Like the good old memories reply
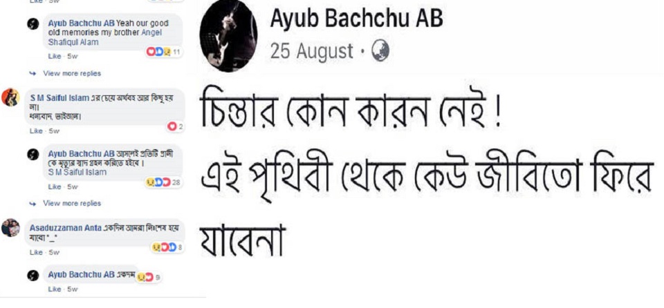This screenshot has width=664, height=308. tap(54, 56)
